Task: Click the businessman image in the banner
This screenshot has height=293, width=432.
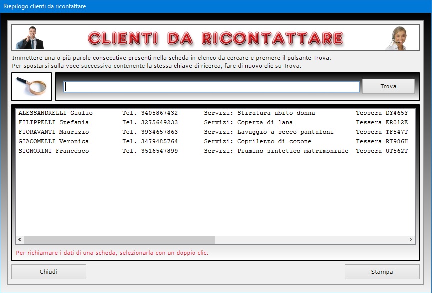Action: point(30,38)
